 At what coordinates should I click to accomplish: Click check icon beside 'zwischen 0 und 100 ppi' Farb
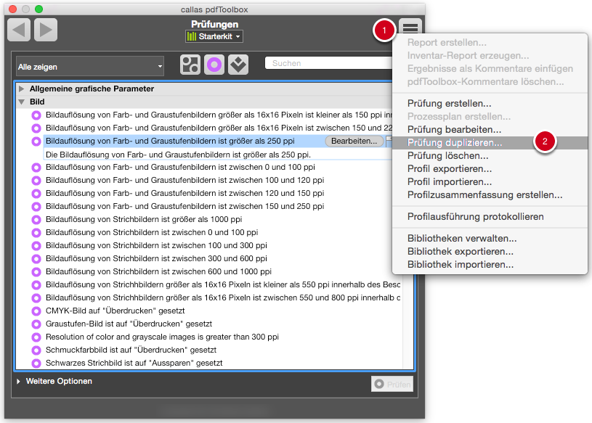click(x=36, y=168)
